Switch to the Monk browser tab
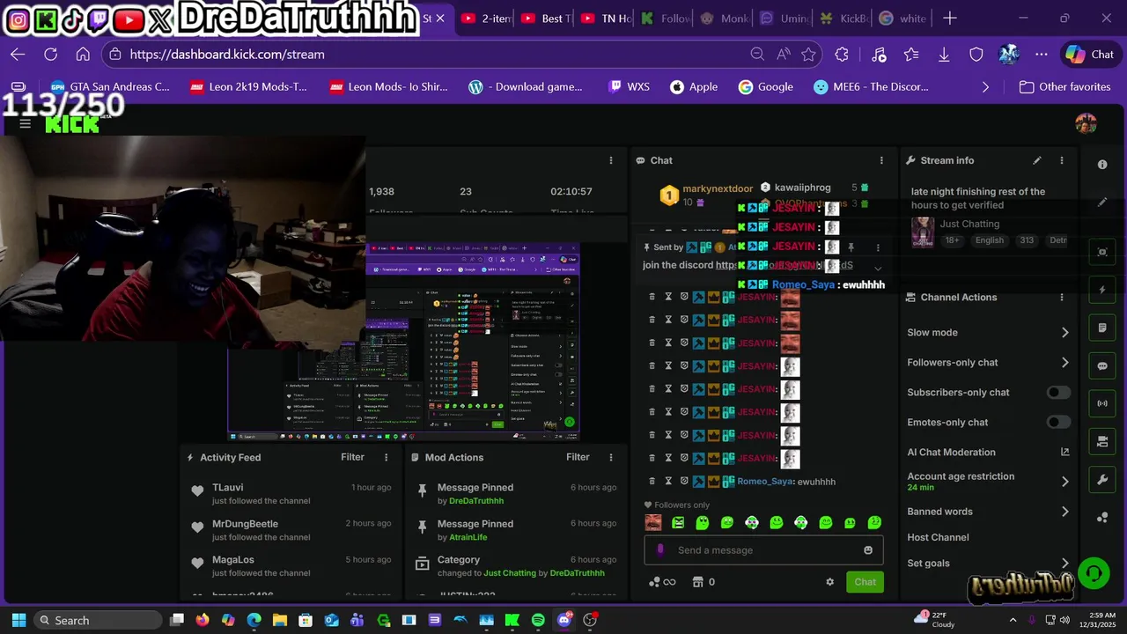Viewport: 1127px width, 634px height. (725, 18)
